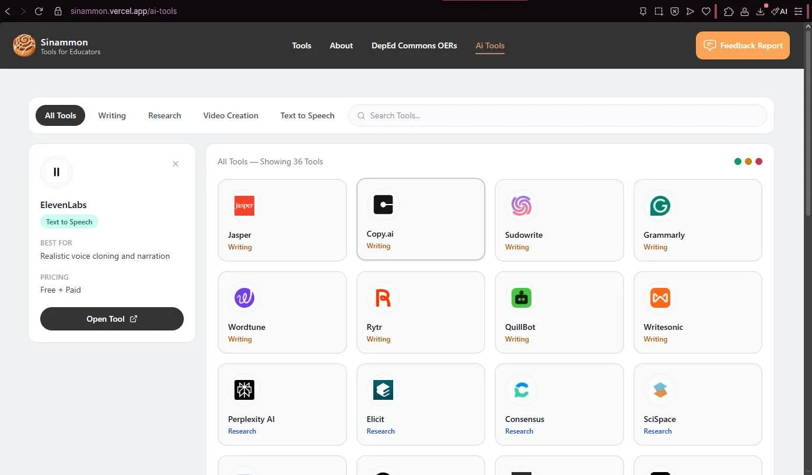This screenshot has height=475, width=812.
Task: Open DepEd Commons OERs in navigation
Action: pyautogui.click(x=414, y=45)
